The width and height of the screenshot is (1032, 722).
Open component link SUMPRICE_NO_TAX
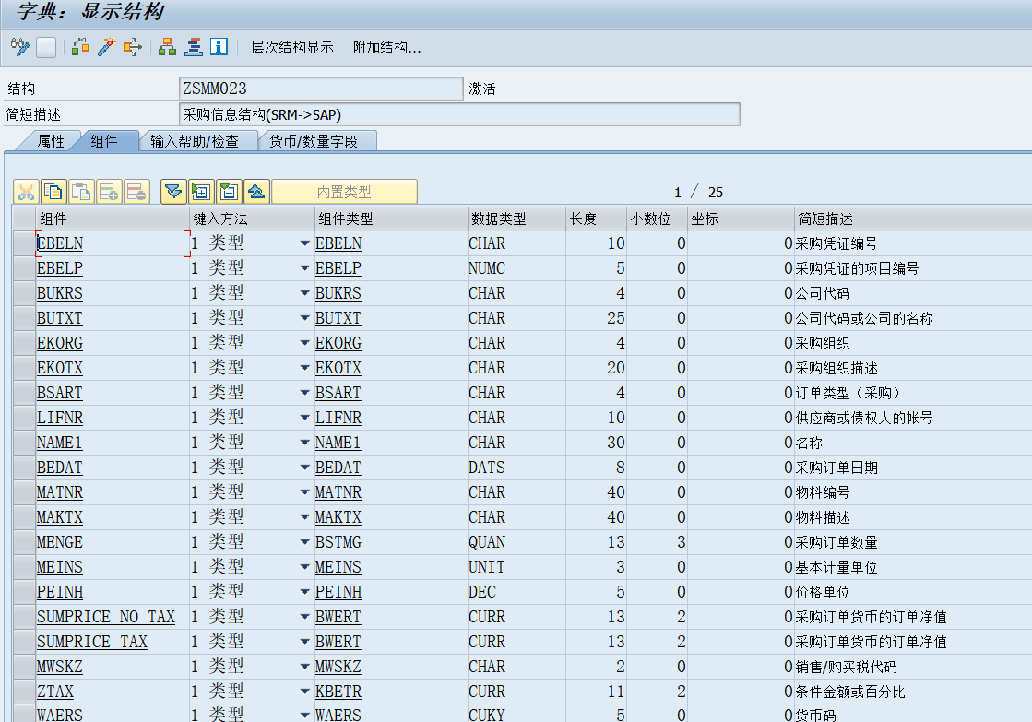pos(106,617)
